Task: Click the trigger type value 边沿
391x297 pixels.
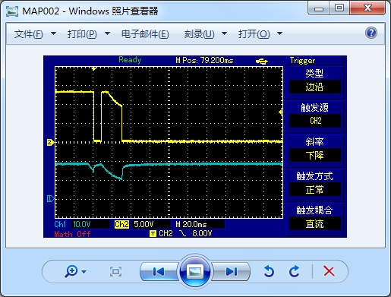Action: tap(314, 87)
